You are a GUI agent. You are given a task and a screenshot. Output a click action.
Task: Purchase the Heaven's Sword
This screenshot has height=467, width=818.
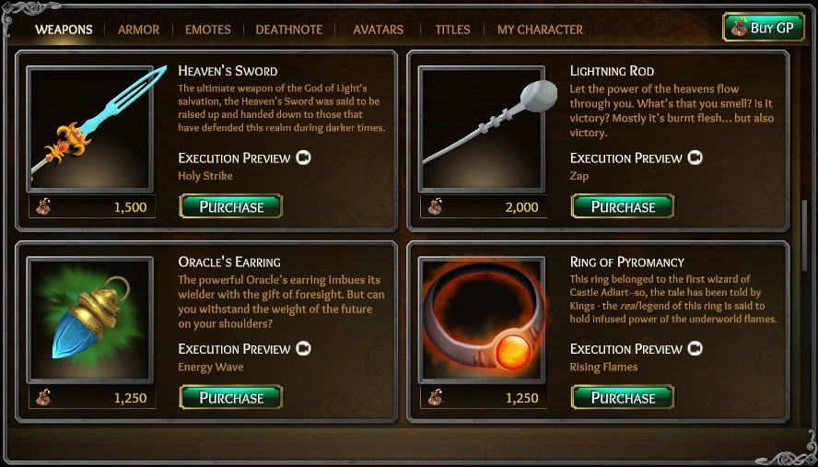231,206
